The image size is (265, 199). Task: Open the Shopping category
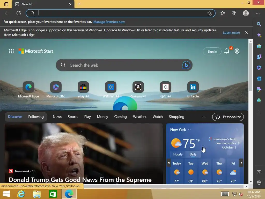[x=176, y=117]
